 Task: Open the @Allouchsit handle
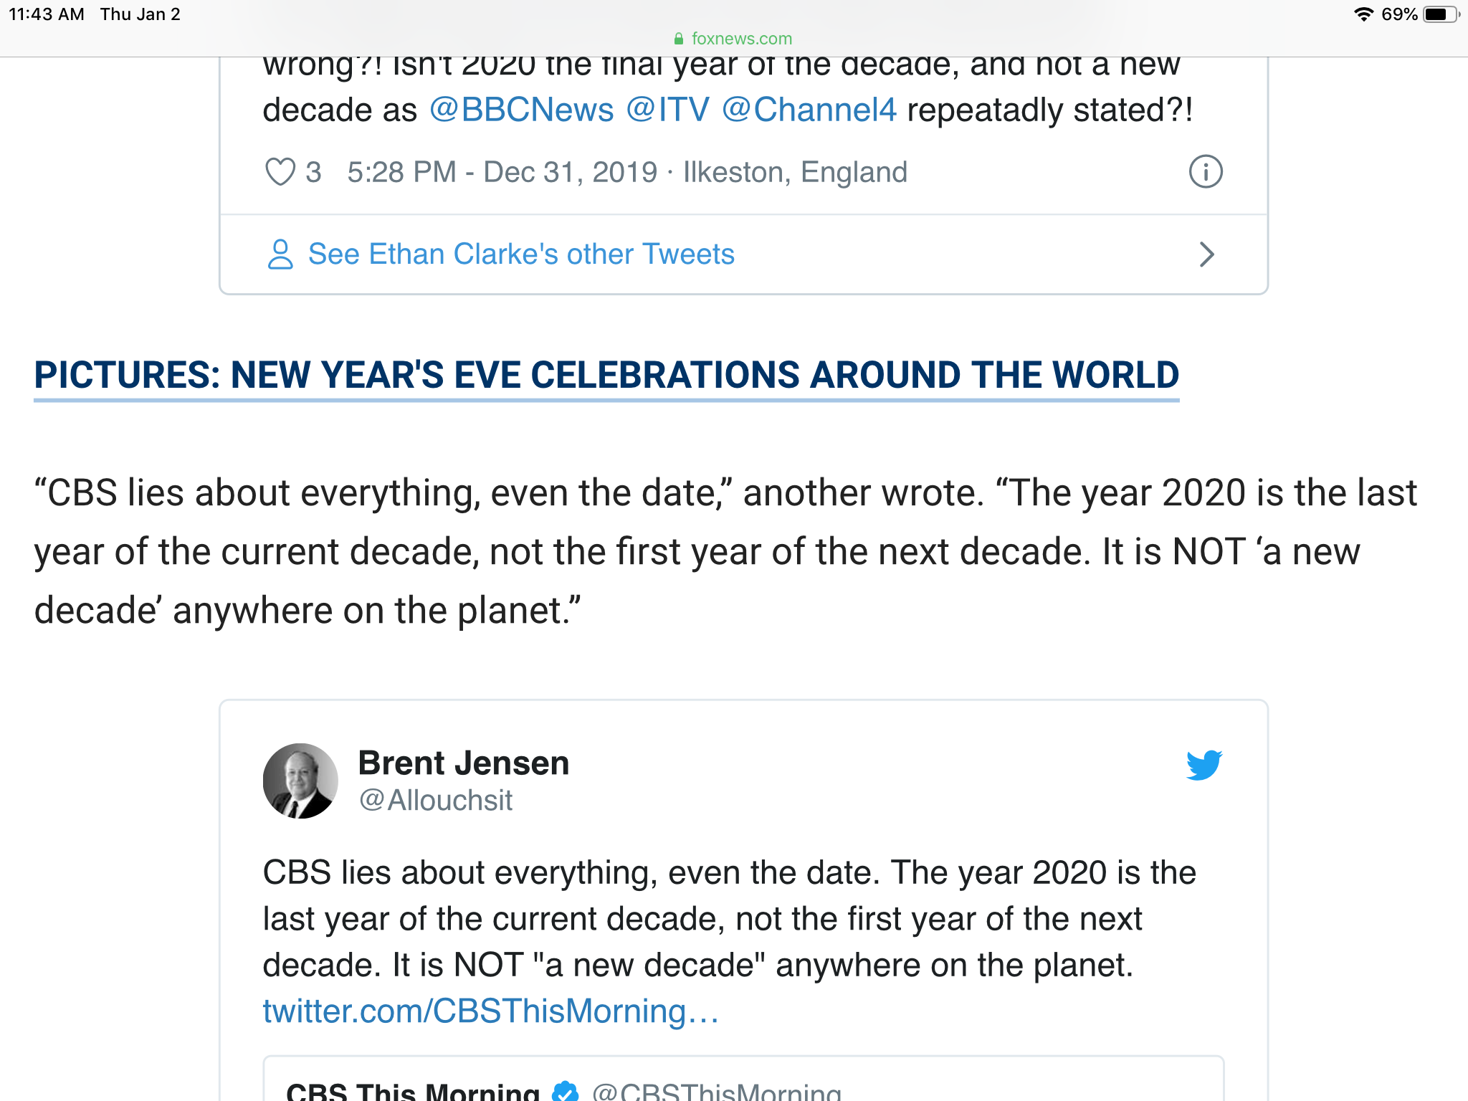pyautogui.click(x=436, y=800)
